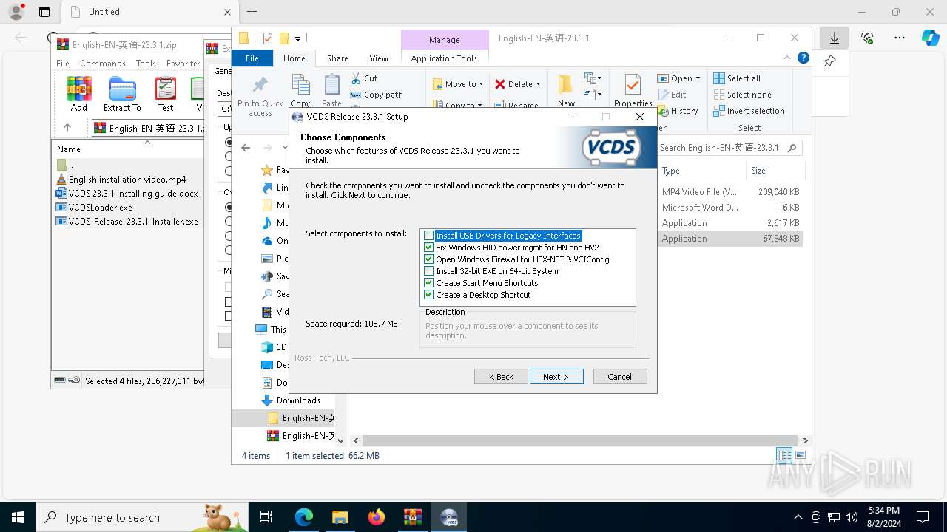
Task: Click Copy path in Explorer ribbon
Action: coord(377,95)
